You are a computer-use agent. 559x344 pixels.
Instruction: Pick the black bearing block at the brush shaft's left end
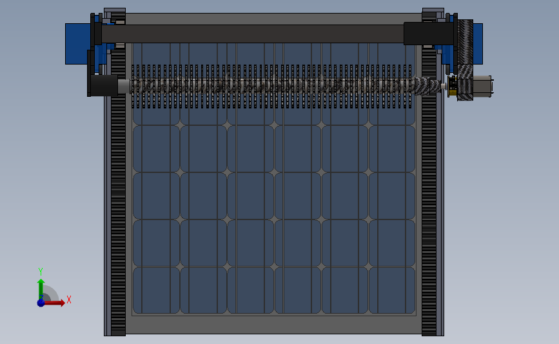tap(104, 85)
